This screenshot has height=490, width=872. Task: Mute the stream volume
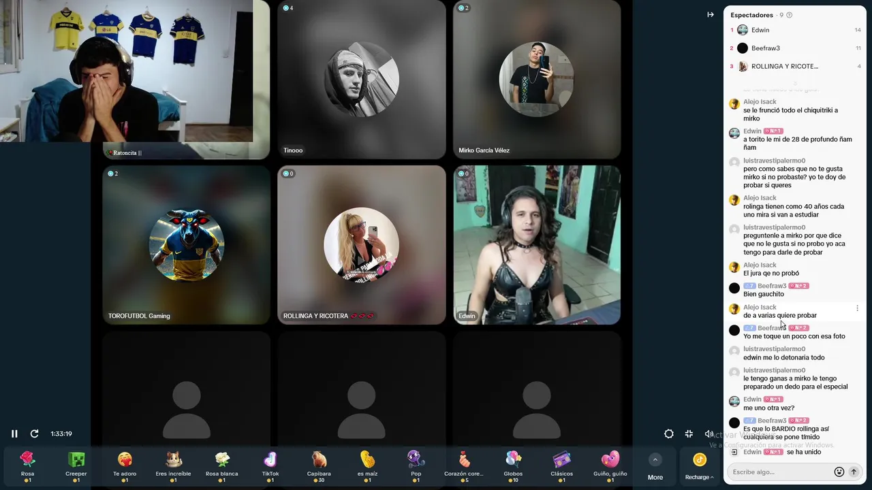click(708, 434)
